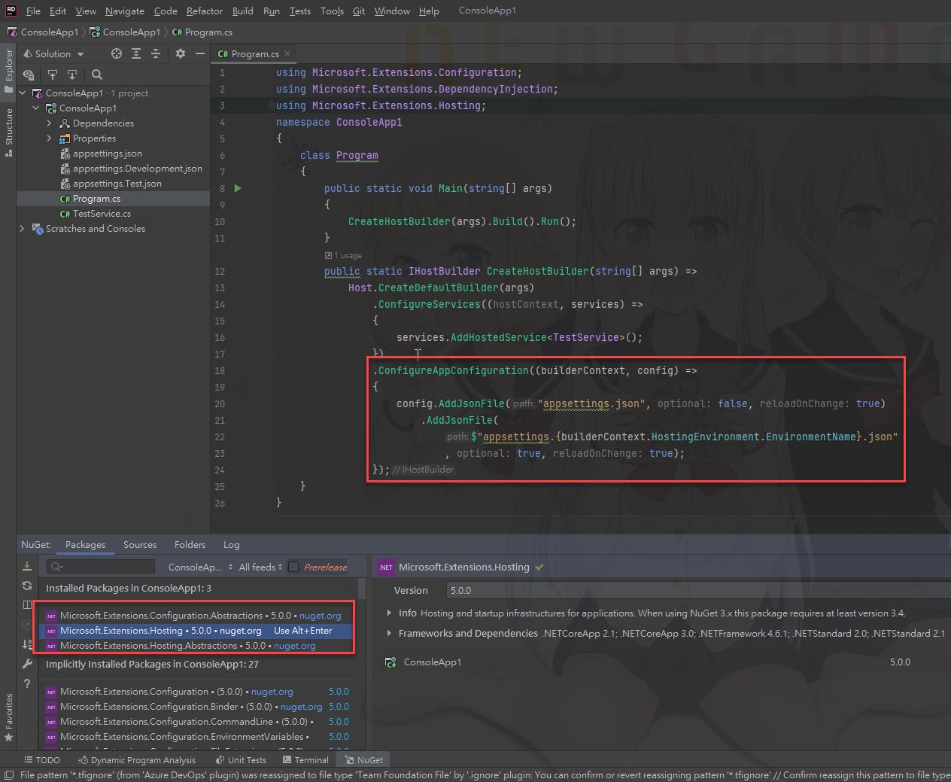Open nuget.org link for Configuration.Abstractions package
The image size is (951, 782).
point(320,615)
